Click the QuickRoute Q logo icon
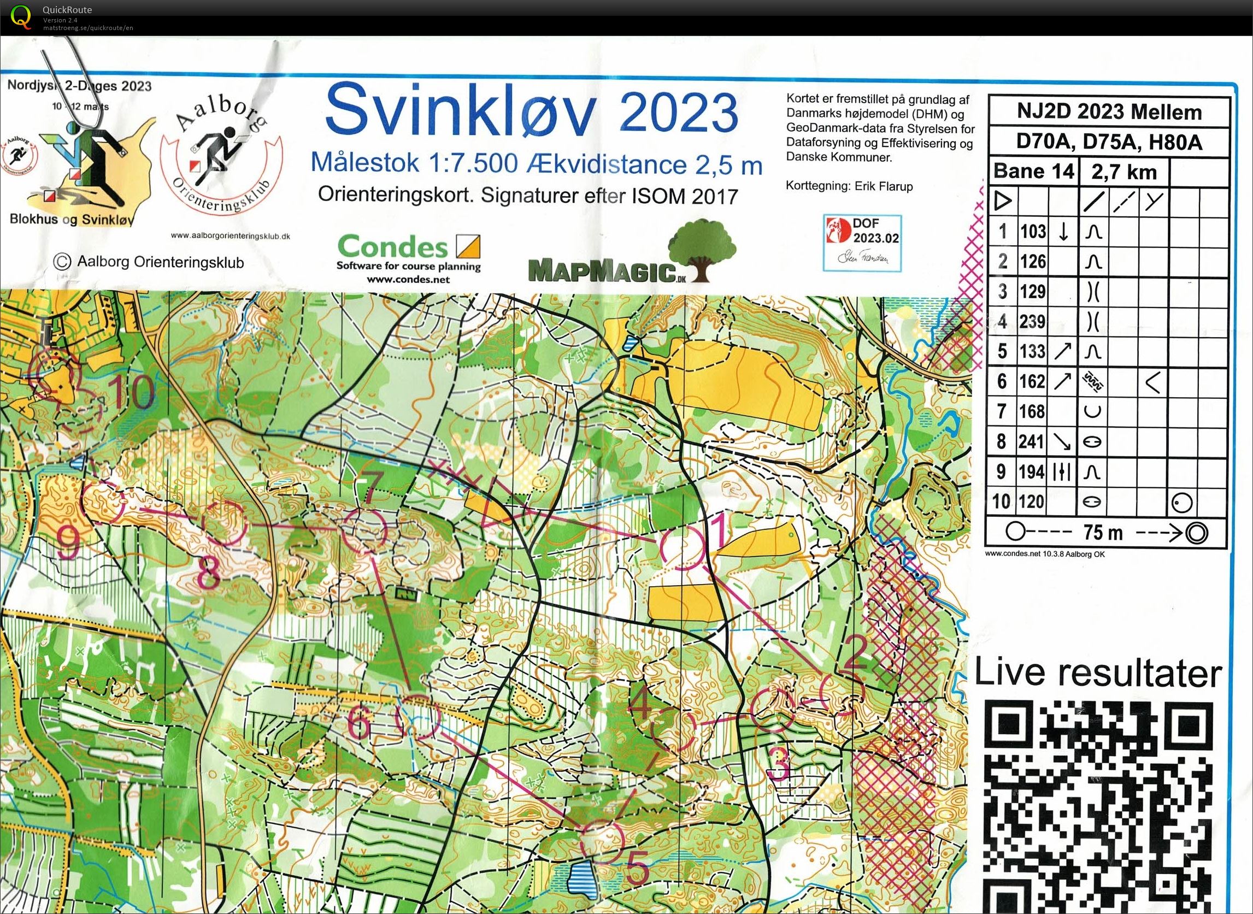The height and width of the screenshot is (914, 1253). [x=21, y=16]
